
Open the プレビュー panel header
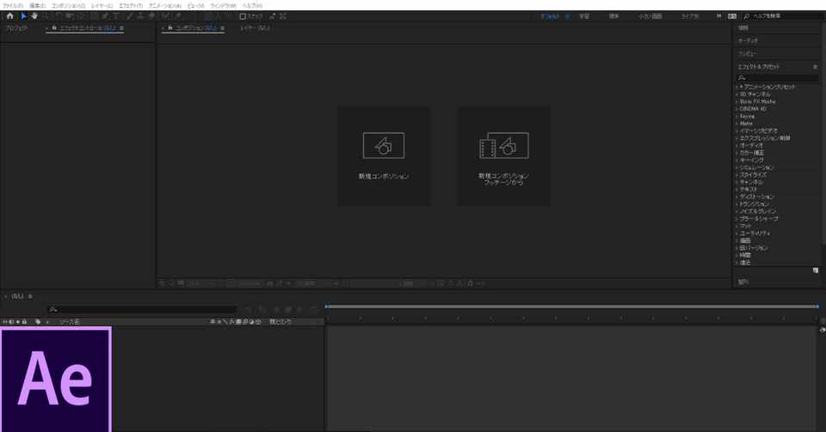pos(747,53)
